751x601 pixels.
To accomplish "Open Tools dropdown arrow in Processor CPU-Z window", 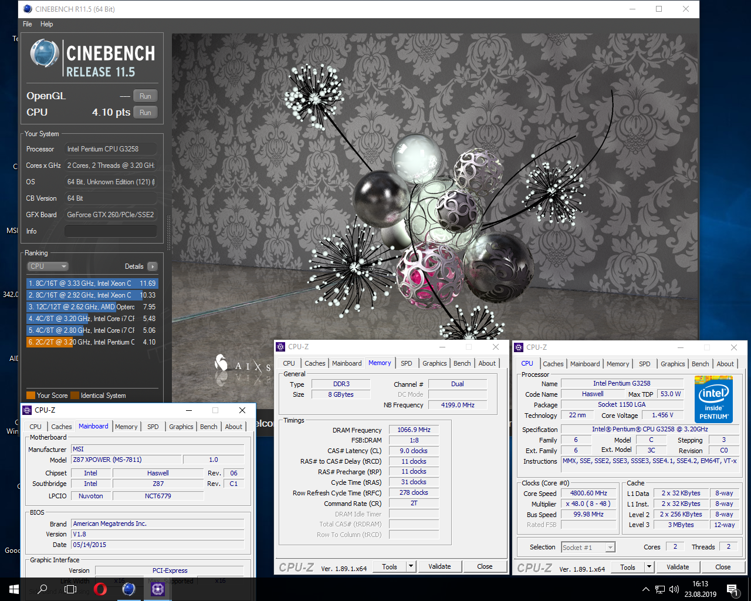I will coord(649,568).
